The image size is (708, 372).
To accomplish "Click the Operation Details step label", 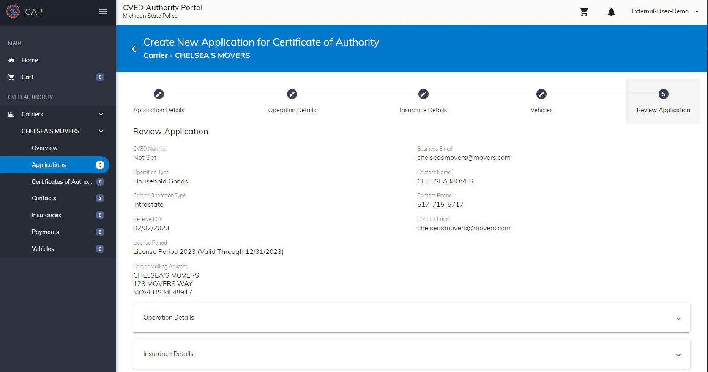I will [x=292, y=110].
